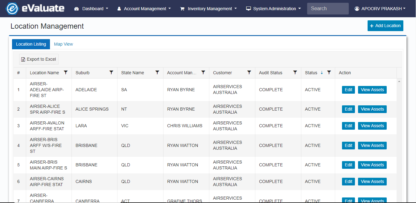
Task: Edit the AIRSER-CAIRNS AIRP-FIRE STAT location
Action: [x=348, y=181]
